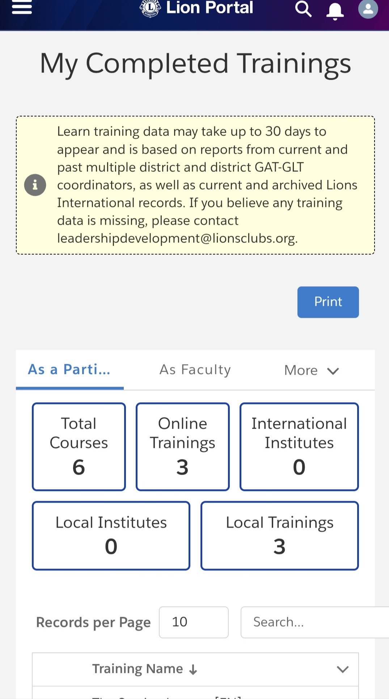Image resolution: width=389 pixels, height=699 pixels.
Task: Open the hamburger navigation menu
Action: point(22,7)
